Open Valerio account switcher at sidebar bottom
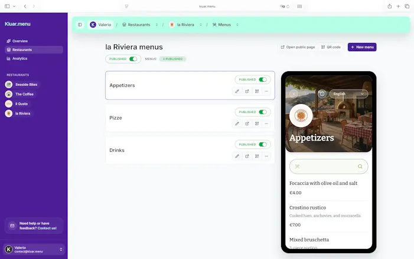The image size is (414, 259). [34, 249]
